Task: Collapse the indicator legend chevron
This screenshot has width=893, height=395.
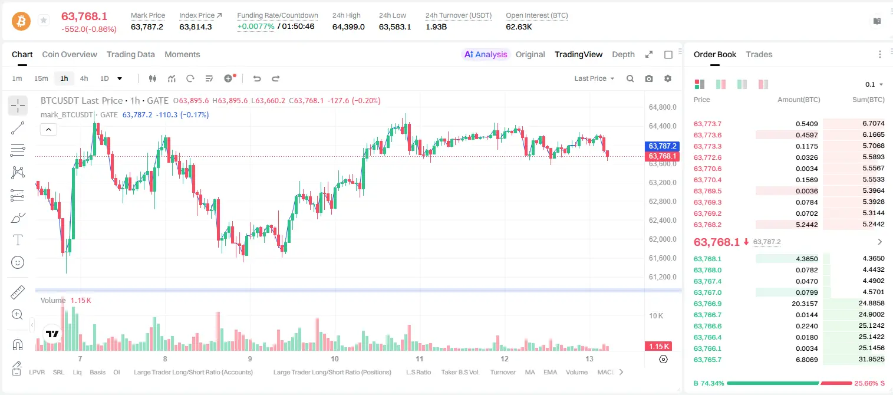Action: click(x=48, y=130)
